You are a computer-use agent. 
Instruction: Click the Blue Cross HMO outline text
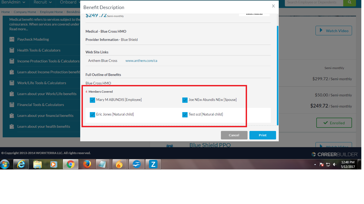pos(98,83)
